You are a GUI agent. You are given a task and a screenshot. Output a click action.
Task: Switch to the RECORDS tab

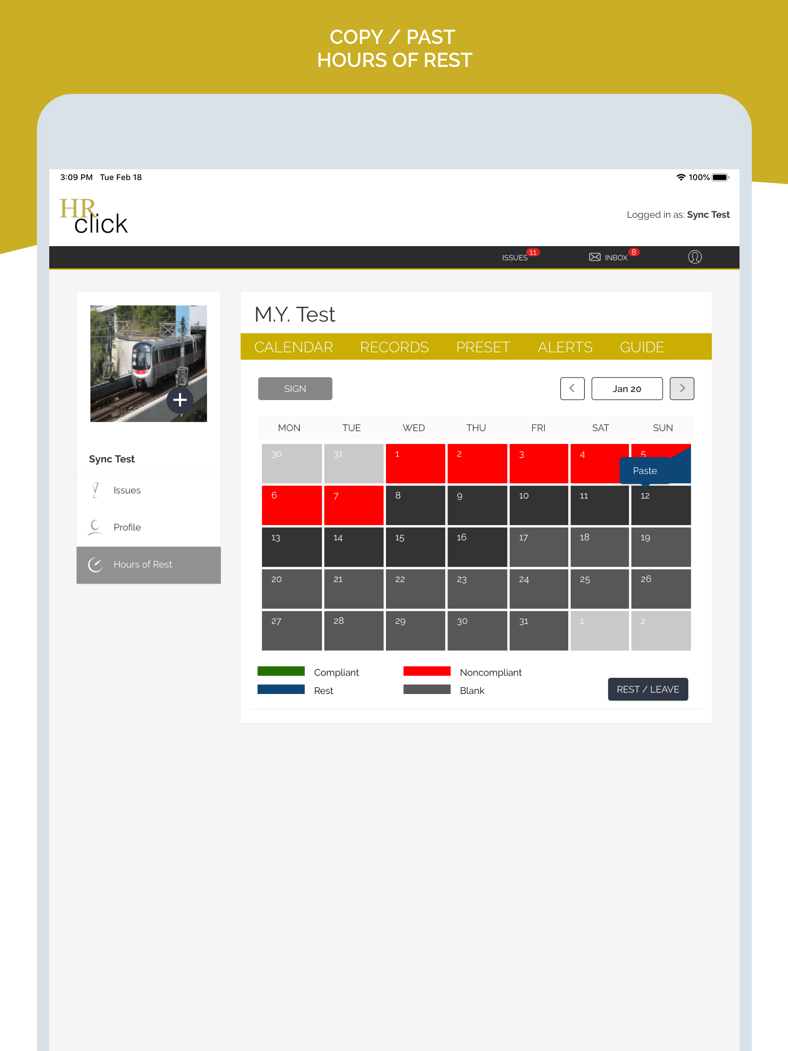click(394, 347)
